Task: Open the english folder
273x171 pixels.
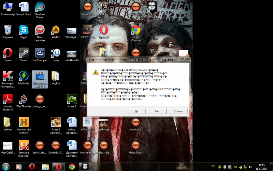Action: tap(56, 78)
